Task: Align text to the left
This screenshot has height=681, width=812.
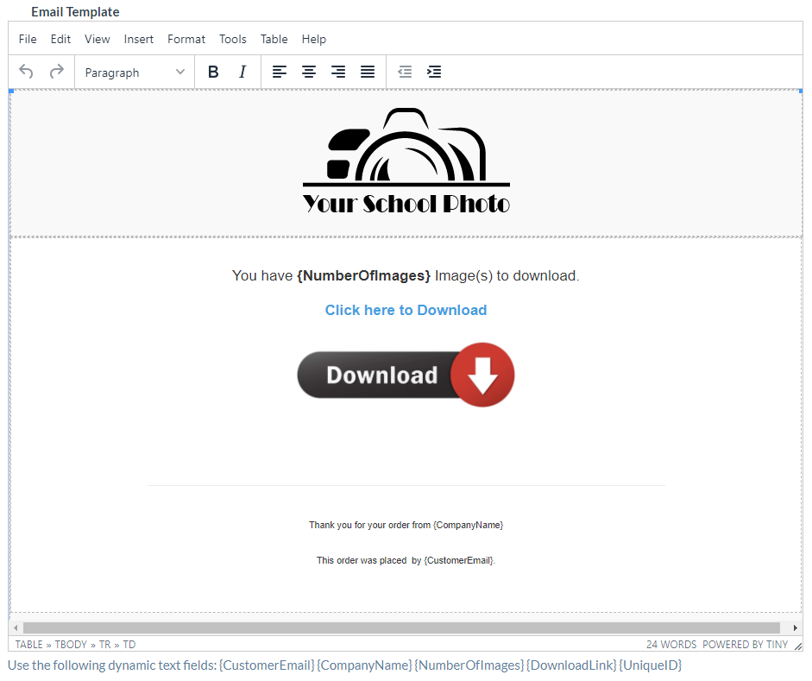Action: pos(280,73)
